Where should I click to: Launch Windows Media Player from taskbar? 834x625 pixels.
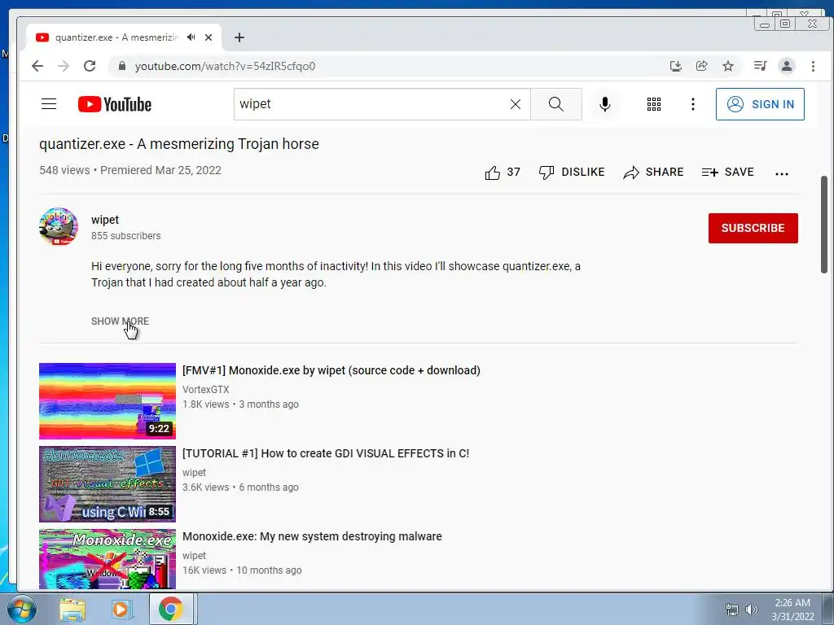coord(121,610)
